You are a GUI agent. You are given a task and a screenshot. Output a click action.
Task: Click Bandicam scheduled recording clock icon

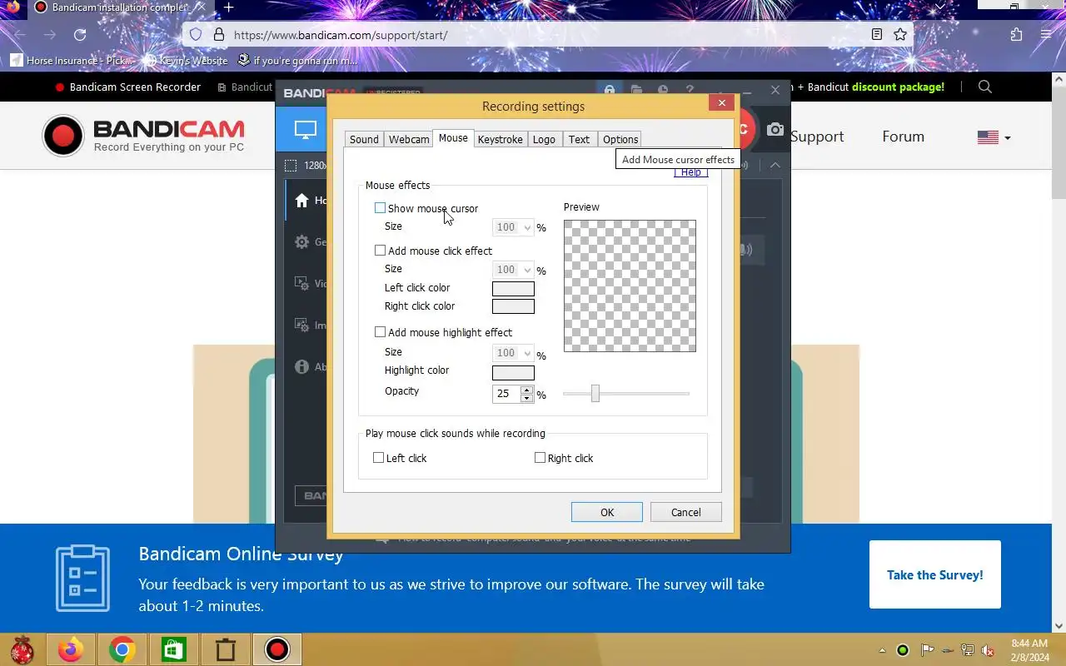coord(663,90)
